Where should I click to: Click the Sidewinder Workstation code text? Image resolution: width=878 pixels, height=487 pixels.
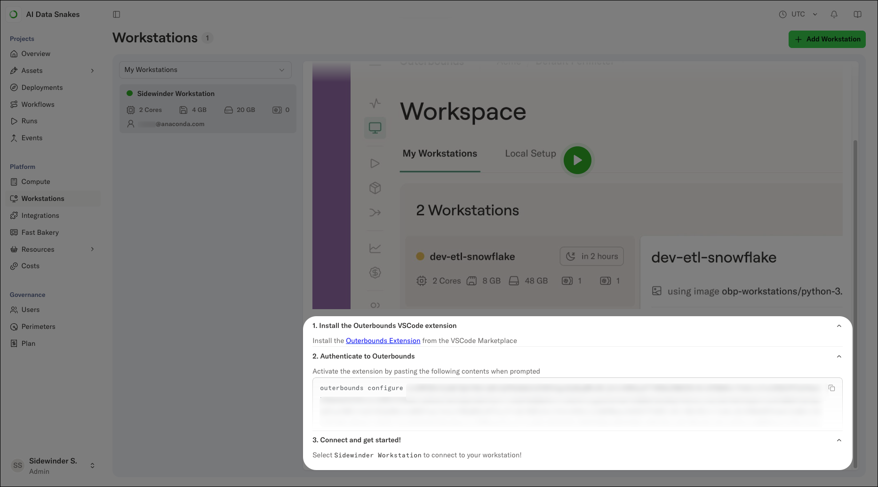[378, 455]
